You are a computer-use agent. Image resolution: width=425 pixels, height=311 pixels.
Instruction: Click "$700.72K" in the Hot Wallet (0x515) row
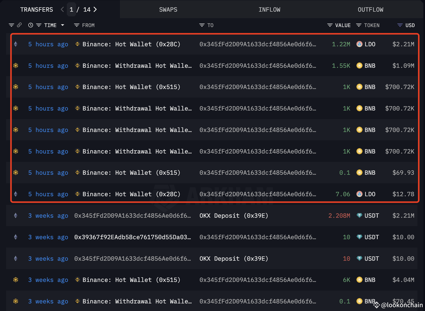(400, 87)
